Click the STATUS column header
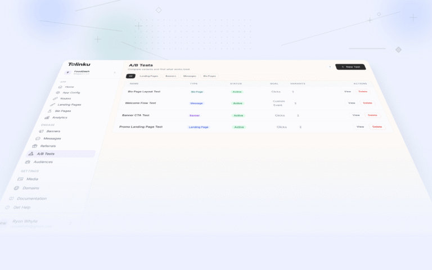 click(236, 83)
